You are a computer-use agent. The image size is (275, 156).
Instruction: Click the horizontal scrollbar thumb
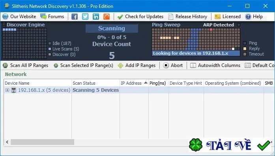pos(42,142)
